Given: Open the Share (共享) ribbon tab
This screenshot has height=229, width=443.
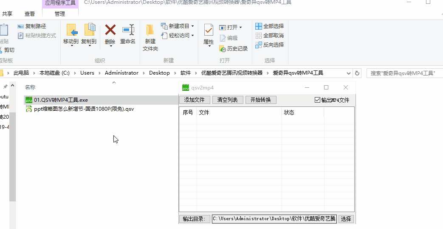Looking at the screenshot, I should [7, 14].
